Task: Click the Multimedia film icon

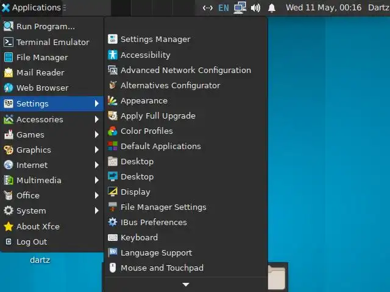Action: click(9, 180)
